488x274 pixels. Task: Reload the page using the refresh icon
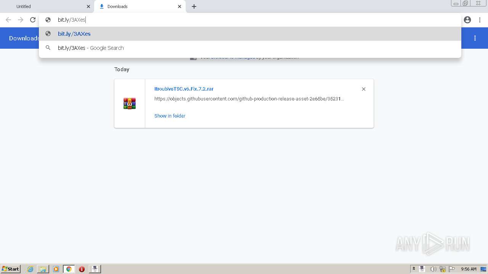pos(33,20)
